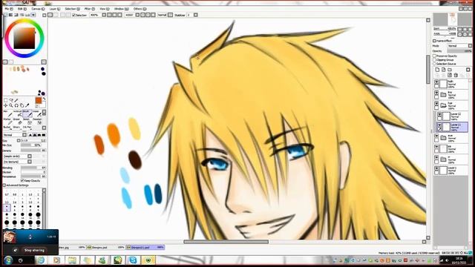Toggle the Keep Opacity checkbox
Screen dimensions: 475x267
click(x=22, y=180)
